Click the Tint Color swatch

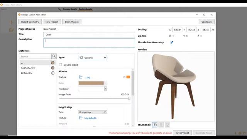tap(91, 89)
